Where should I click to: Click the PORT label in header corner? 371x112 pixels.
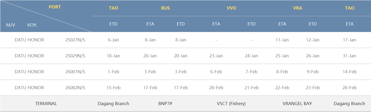55,7
